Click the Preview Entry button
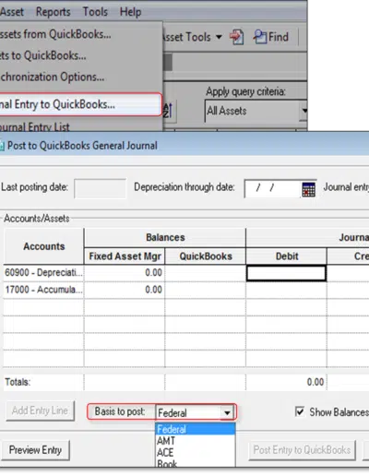 coord(35,450)
